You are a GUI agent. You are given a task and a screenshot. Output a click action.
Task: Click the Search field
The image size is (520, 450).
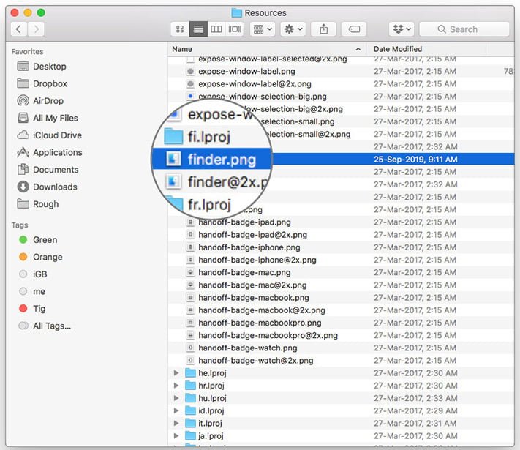464,29
